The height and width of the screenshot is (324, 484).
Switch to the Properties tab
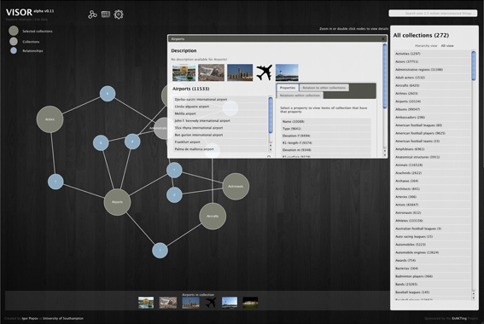click(288, 88)
